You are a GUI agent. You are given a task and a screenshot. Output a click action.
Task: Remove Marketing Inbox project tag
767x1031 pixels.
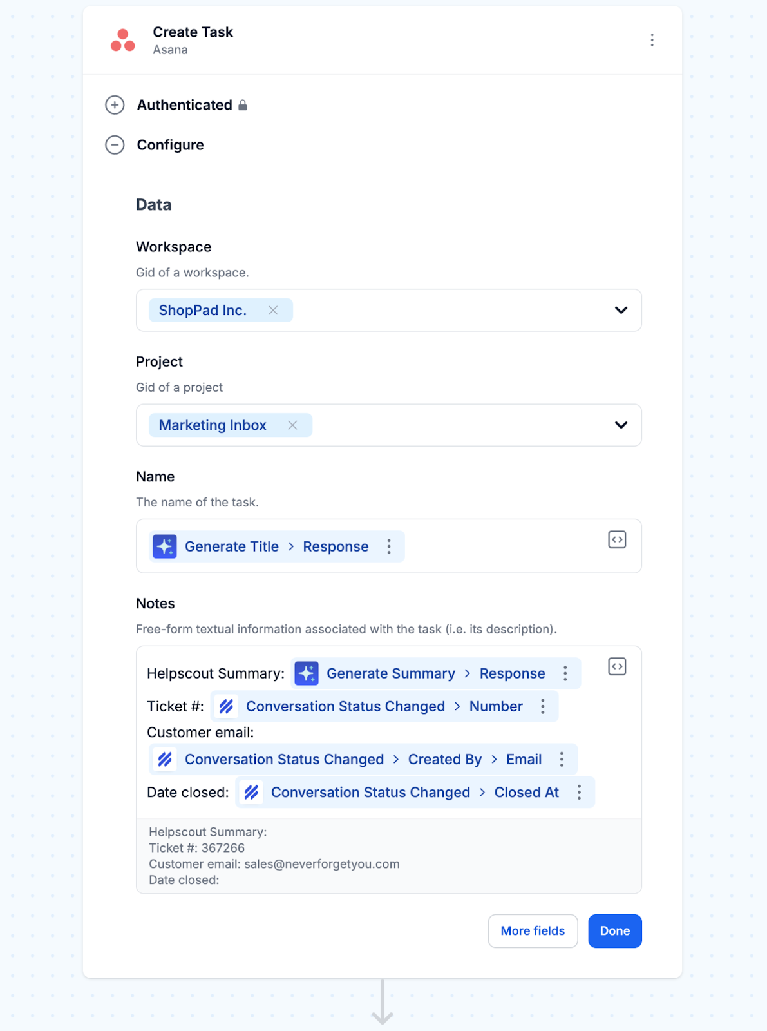292,425
